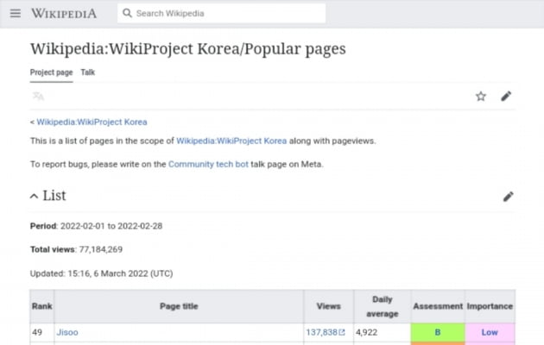Open the Community tech bot link

coord(208,164)
